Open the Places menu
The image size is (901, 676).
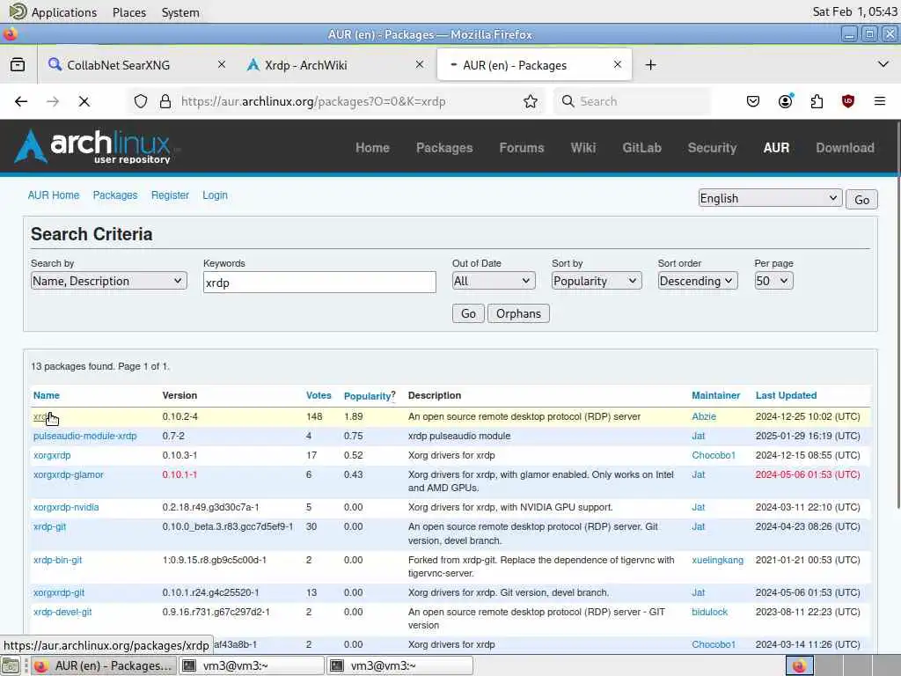(129, 12)
